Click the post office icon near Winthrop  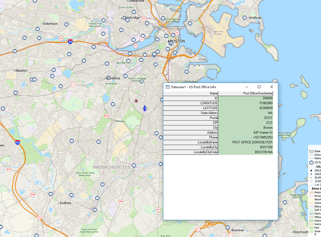point(244,18)
